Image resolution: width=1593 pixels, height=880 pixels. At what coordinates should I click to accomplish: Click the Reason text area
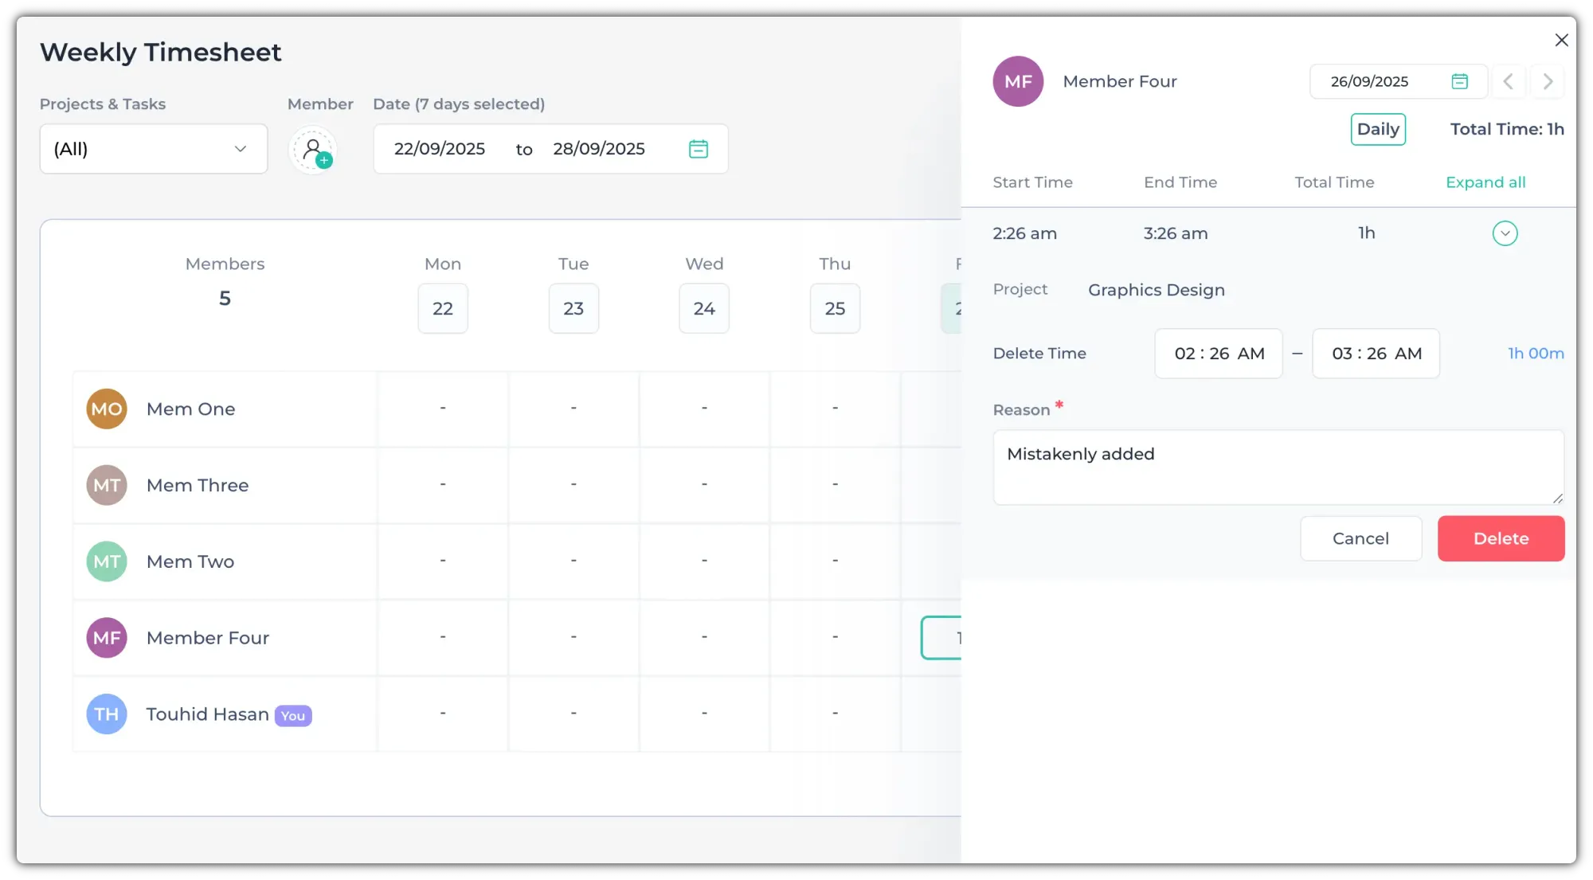pyautogui.click(x=1278, y=467)
